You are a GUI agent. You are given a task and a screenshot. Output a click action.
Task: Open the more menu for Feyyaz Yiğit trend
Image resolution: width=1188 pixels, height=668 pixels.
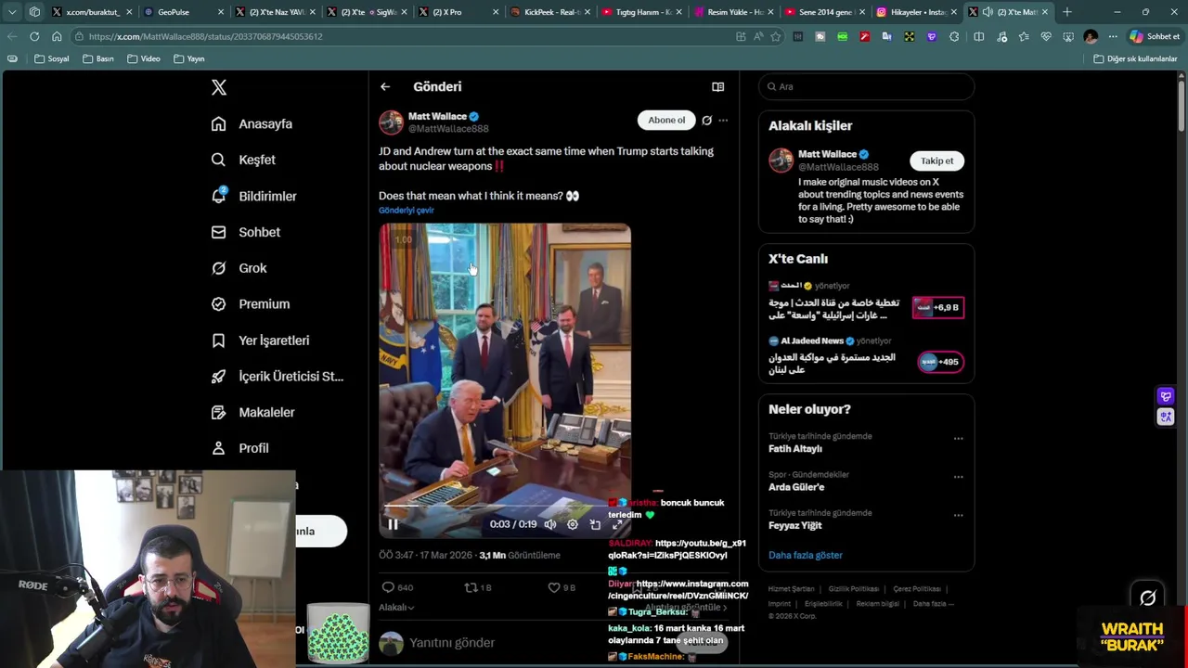(959, 515)
